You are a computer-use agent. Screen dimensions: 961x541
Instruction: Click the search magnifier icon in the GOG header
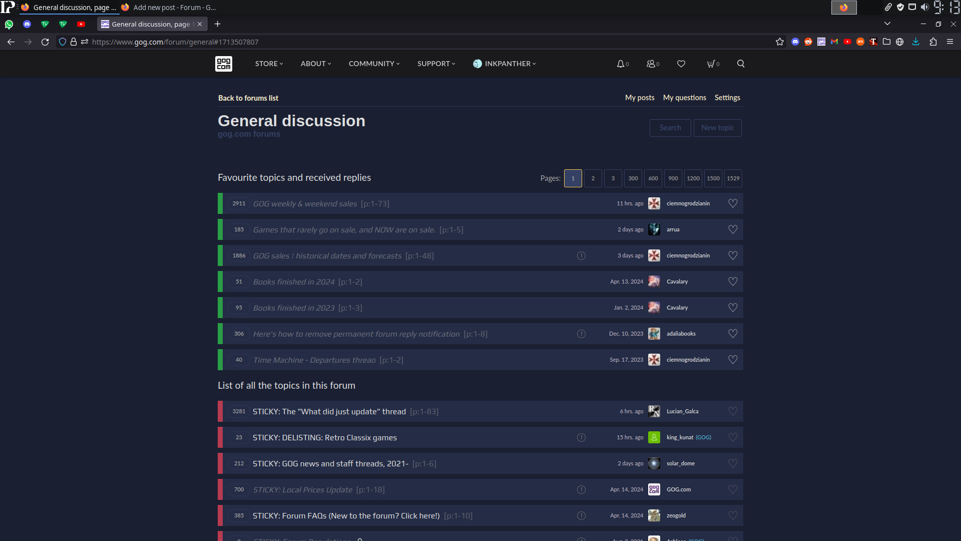(741, 64)
